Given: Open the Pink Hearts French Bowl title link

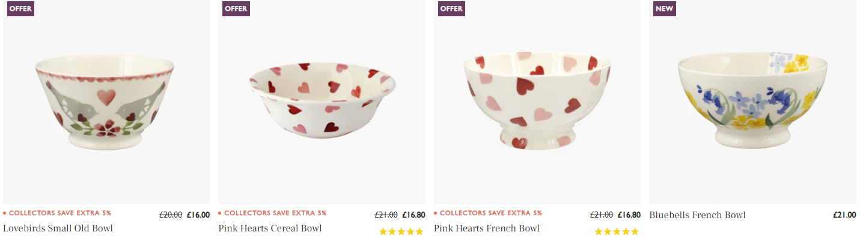Looking at the screenshot, I should (487, 228).
